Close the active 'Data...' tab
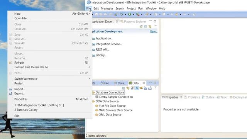 [x=144, y=83]
